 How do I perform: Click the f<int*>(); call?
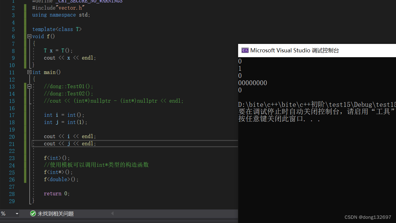click(x=58, y=172)
